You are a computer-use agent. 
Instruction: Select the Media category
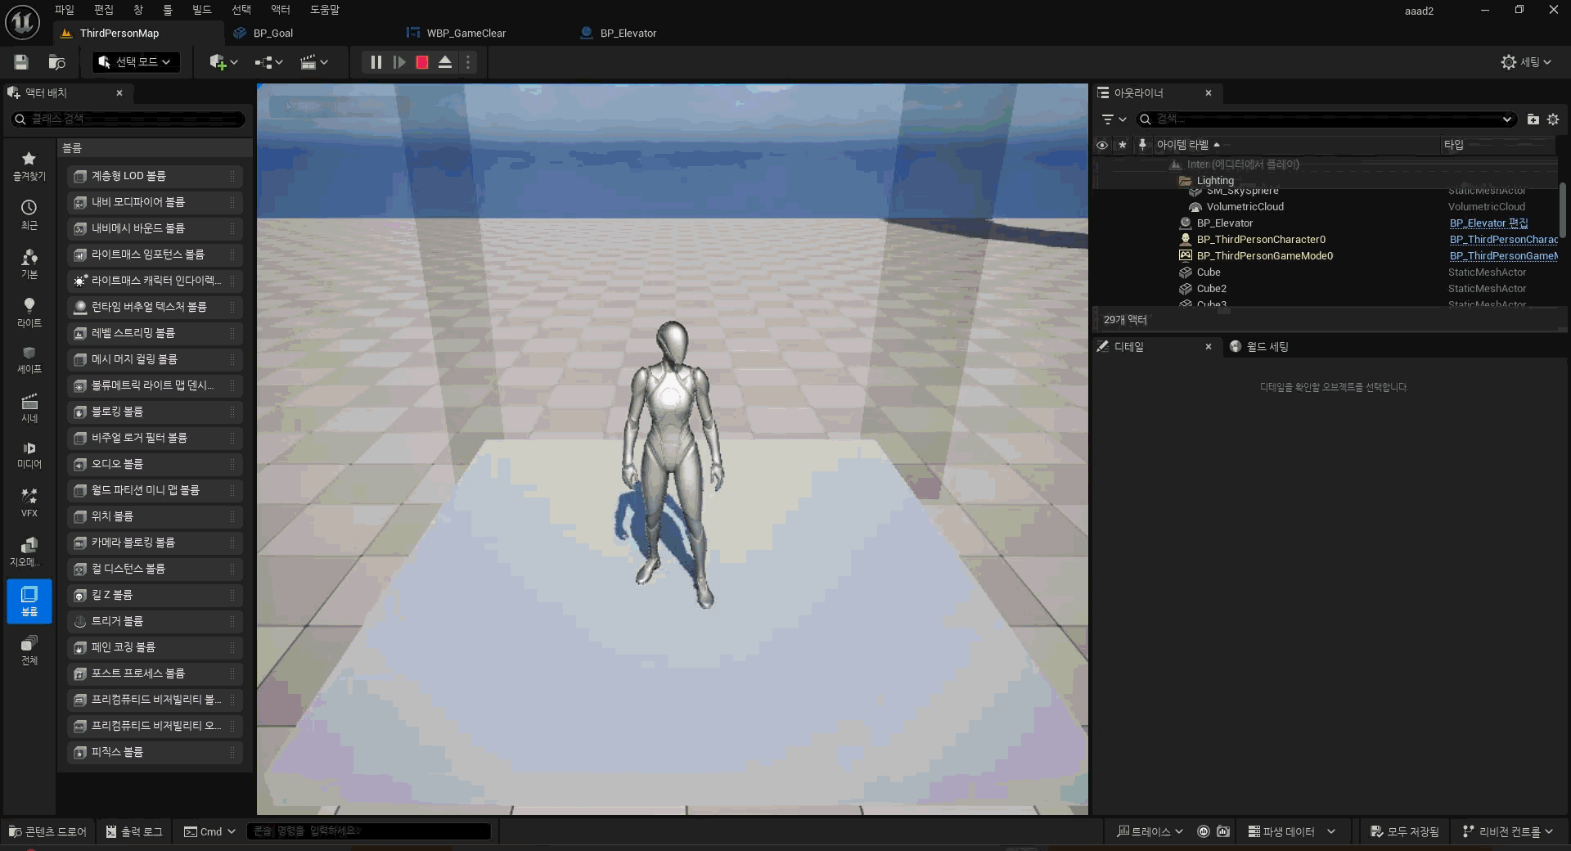pos(29,455)
